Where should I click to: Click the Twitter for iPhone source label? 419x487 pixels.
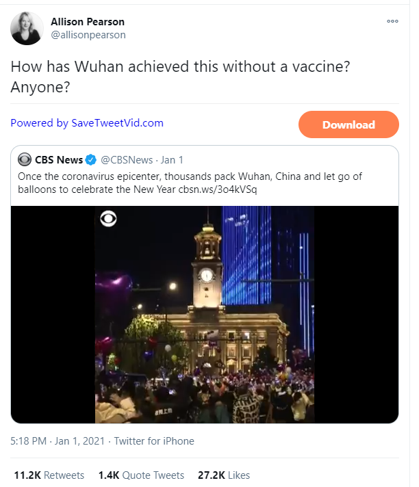coord(154,441)
